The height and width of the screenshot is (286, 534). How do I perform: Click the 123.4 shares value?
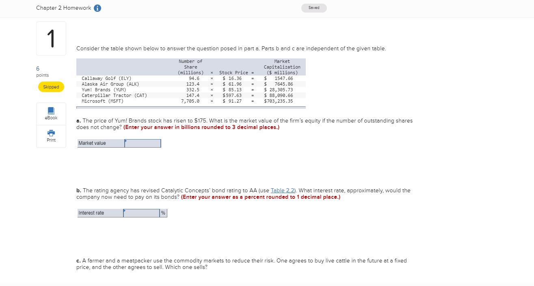[193, 84]
